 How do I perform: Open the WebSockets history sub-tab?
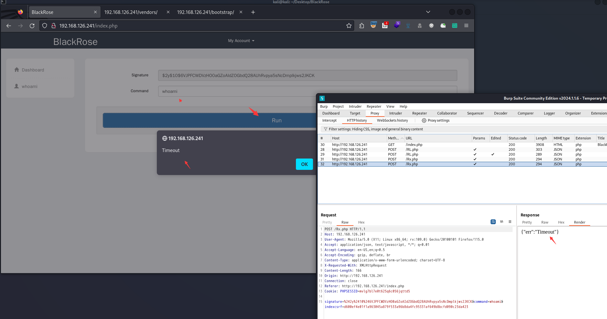(x=392, y=120)
